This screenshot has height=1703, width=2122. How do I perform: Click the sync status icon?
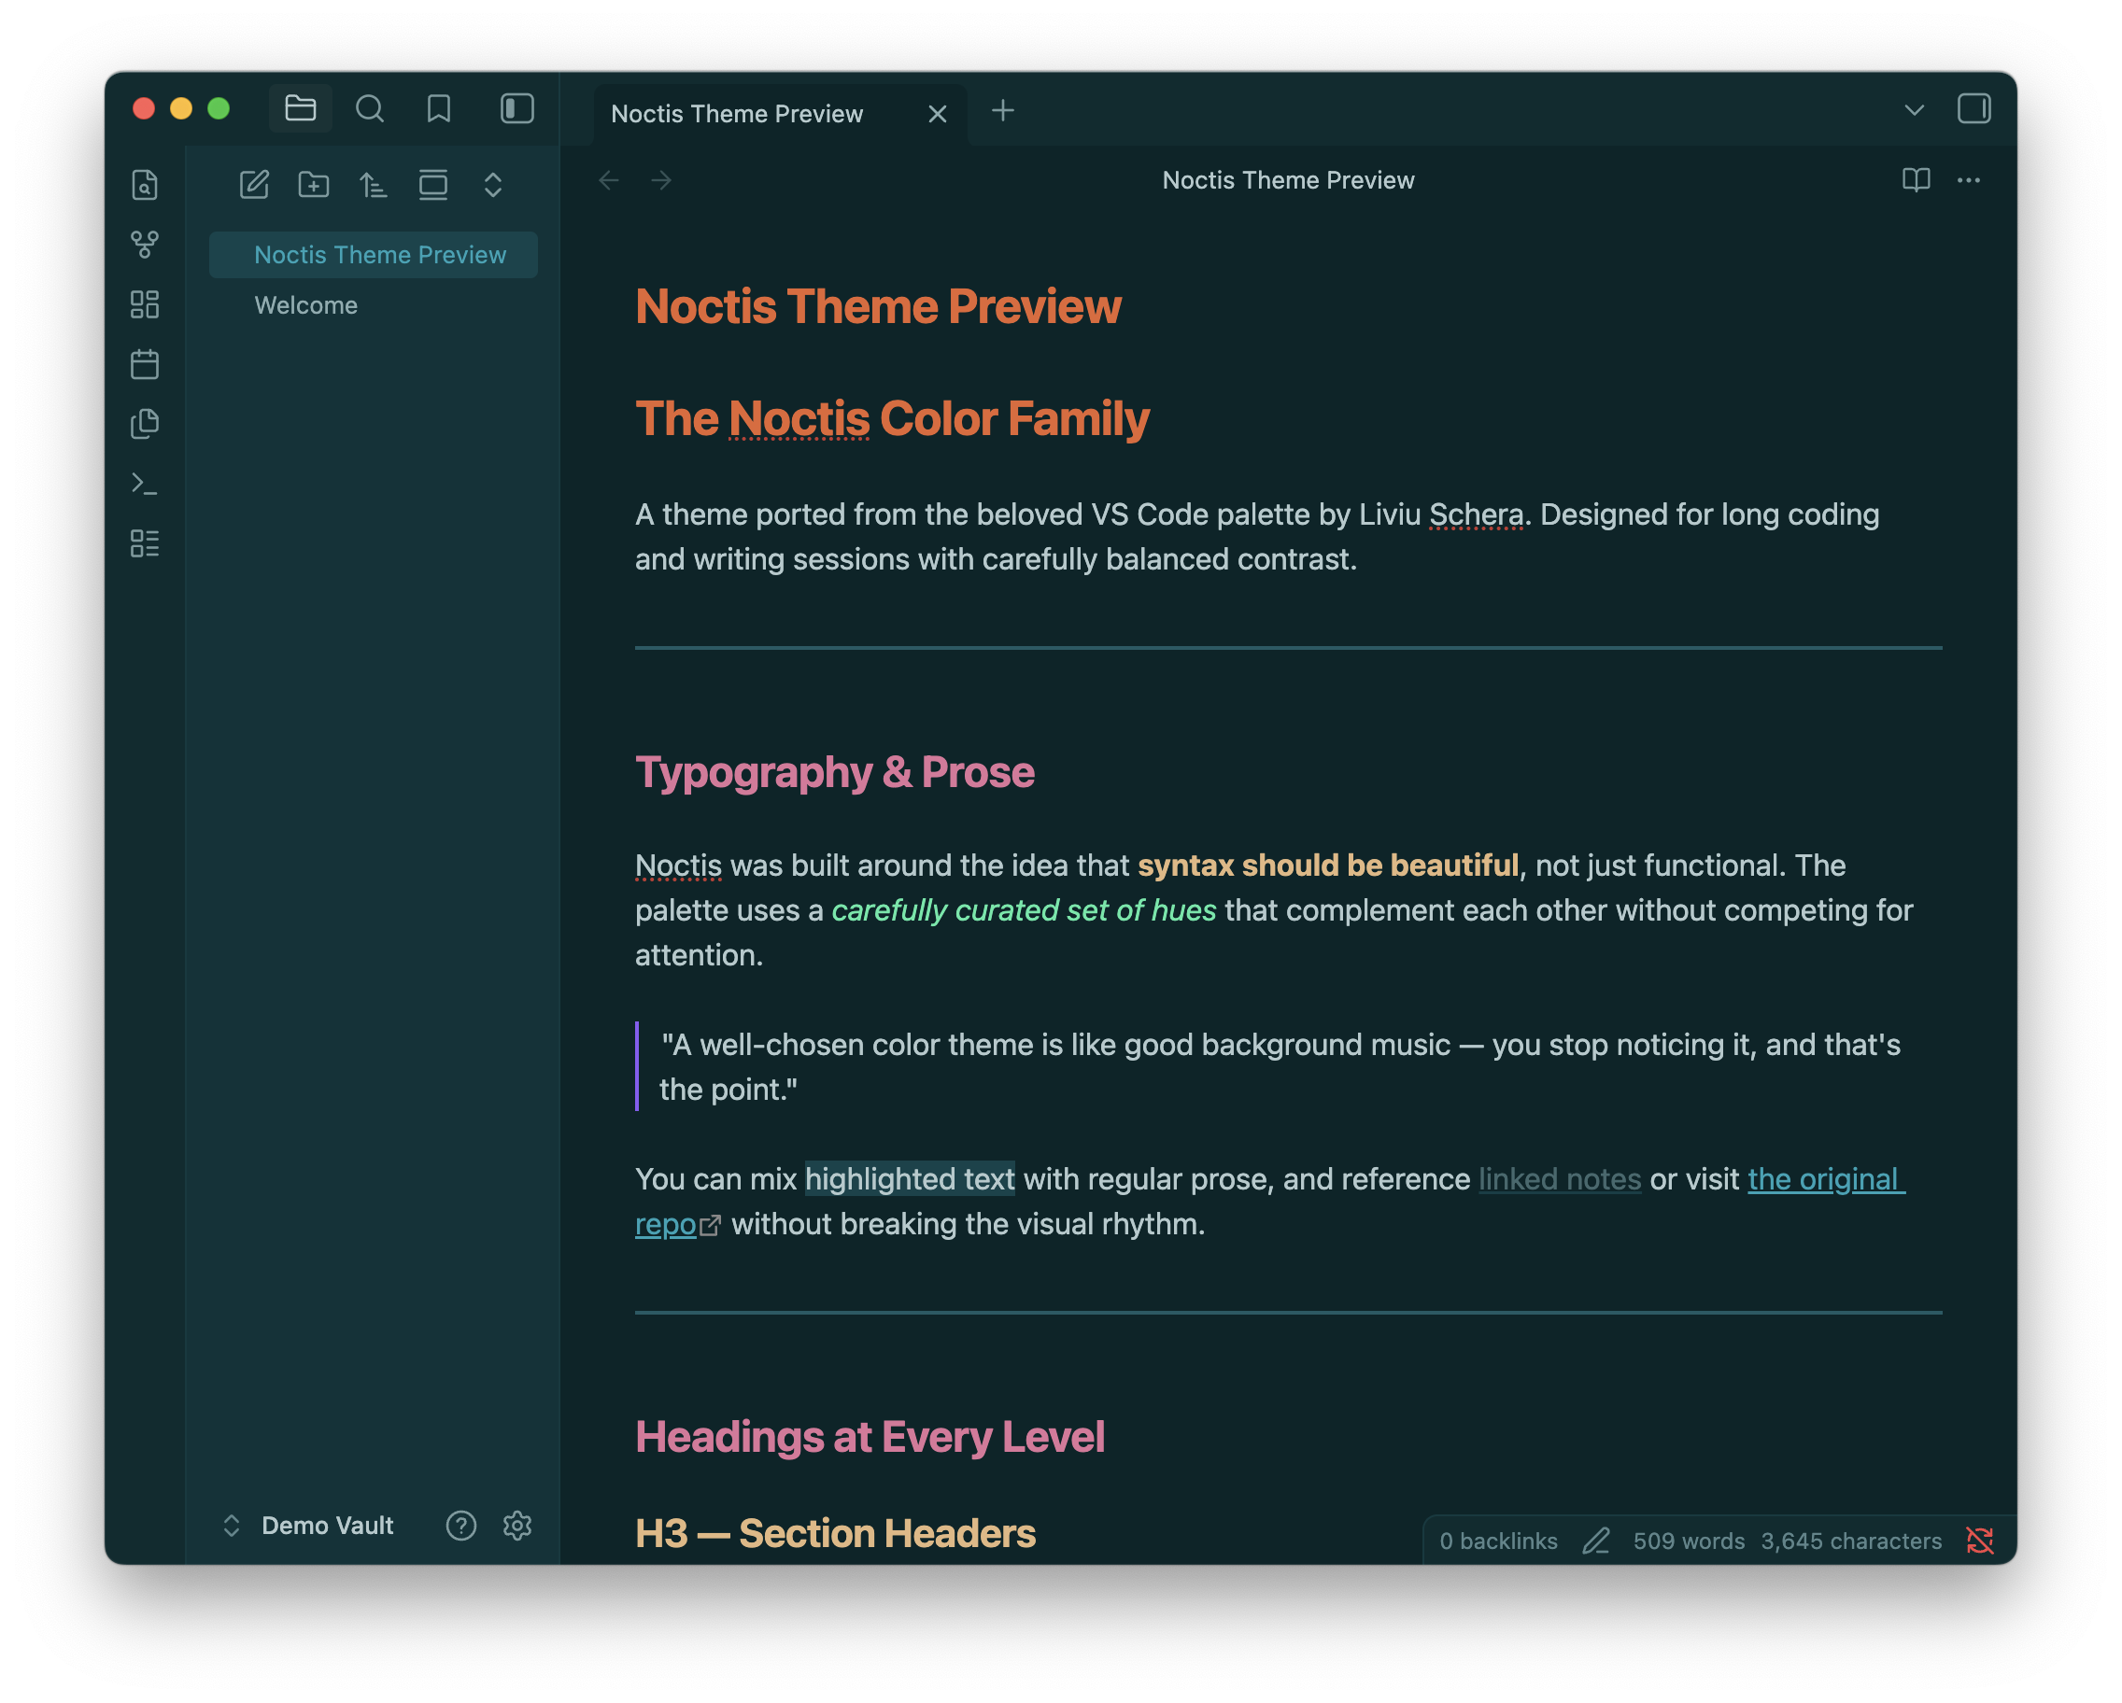pyautogui.click(x=1978, y=1541)
